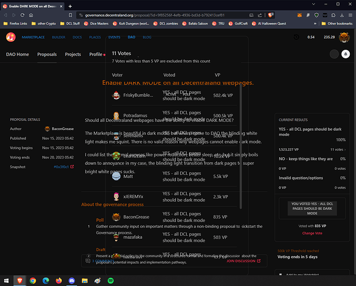The image size is (356, 286).
Task: Open the Profile tab
Action: (x=96, y=54)
